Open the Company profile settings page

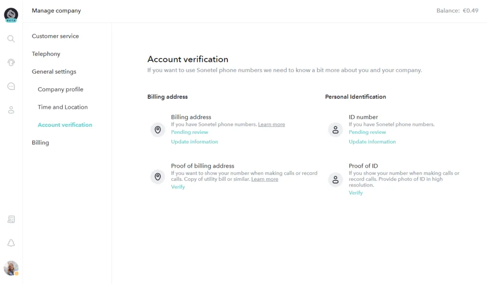(60, 89)
